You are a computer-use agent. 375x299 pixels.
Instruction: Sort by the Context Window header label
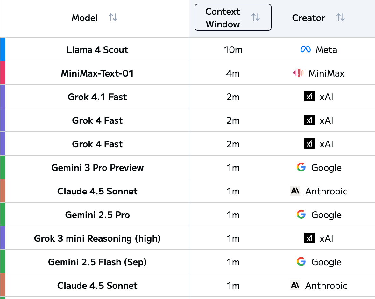[x=223, y=18]
